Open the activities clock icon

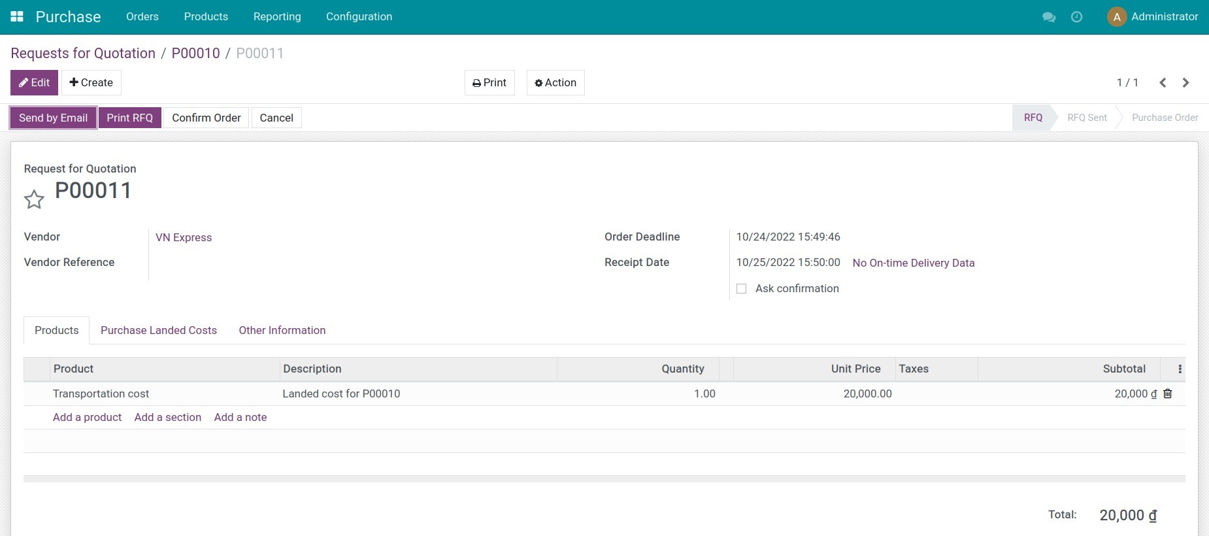[1076, 17]
